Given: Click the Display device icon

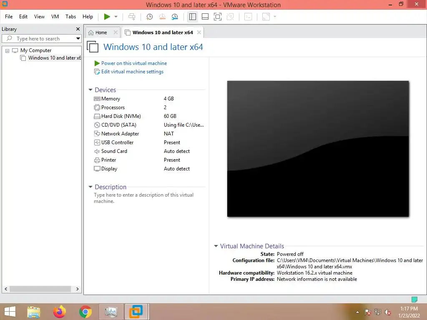Looking at the screenshot, I should coord(97,169).
